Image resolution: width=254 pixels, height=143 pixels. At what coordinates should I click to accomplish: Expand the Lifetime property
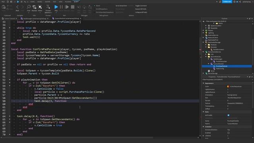click(x=204, y=136)
